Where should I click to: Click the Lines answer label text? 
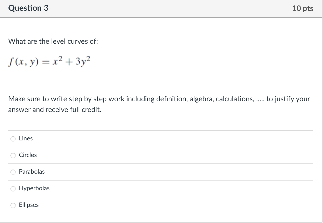point(26,138)
